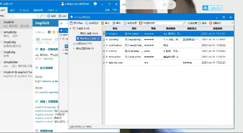Play pronunciation speaker for interactive row
Viewport: 243px width, 133px height.
point(107,57)
